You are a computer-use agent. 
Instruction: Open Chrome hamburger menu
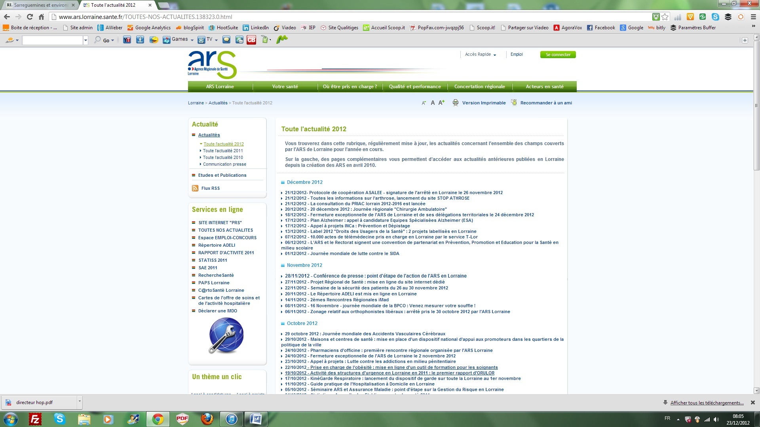click(x=753, y=17)
